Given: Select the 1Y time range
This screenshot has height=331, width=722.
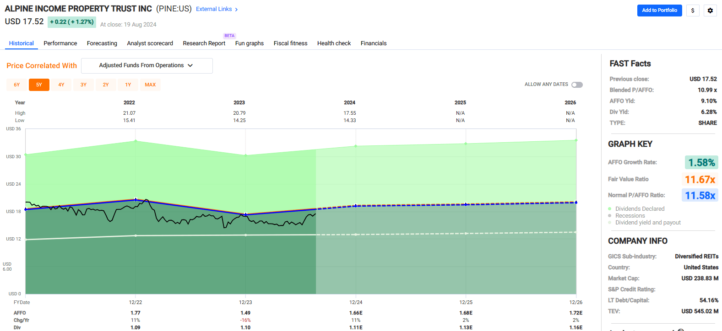Looking at the screenshot, I should coord(128,85).
